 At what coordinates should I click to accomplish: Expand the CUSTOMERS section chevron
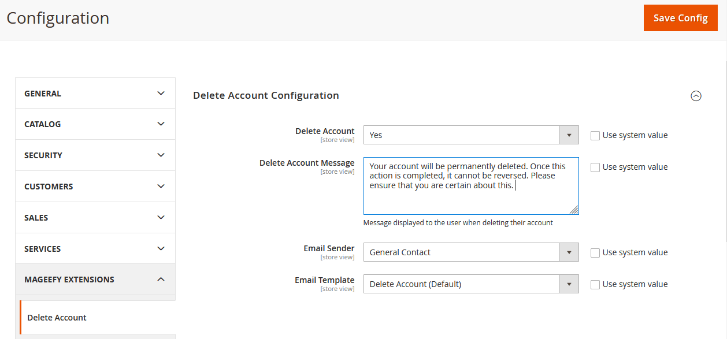coord(161,186)
